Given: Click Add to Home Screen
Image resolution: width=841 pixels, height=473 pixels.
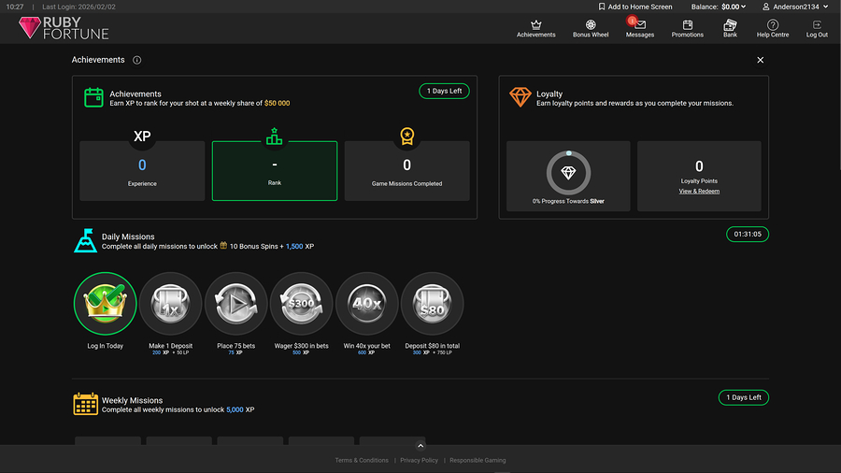Looking at the screenshot, I should (635, 7).
